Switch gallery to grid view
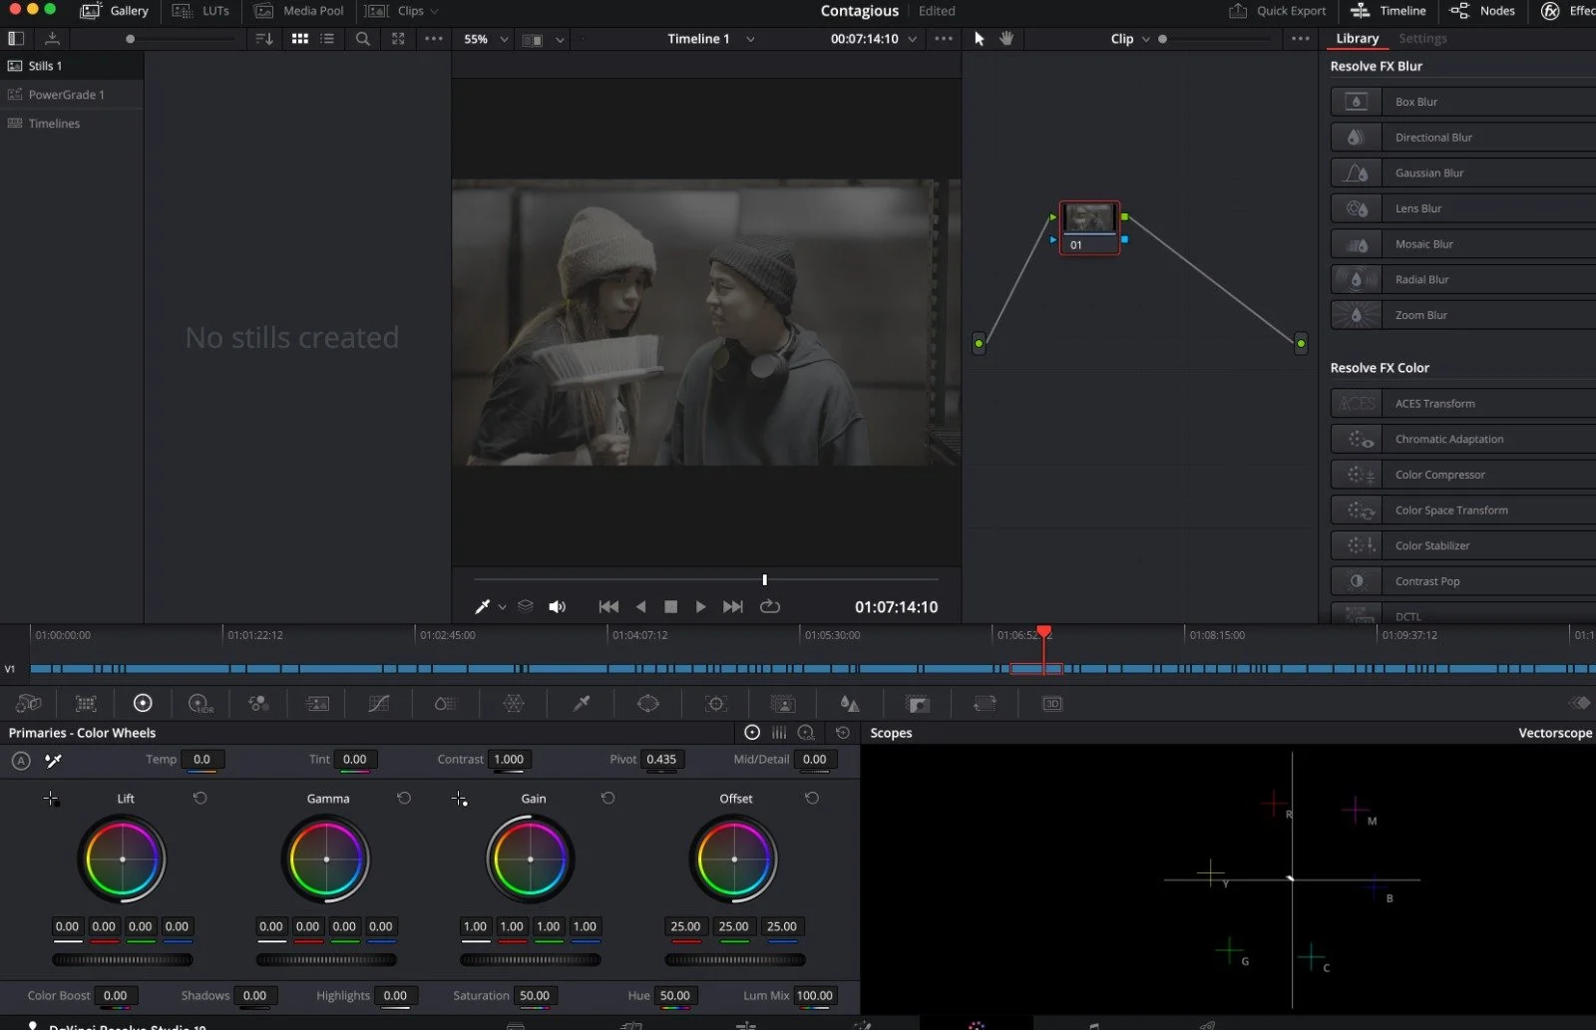Screen dimensions: 1596x1030 tap(299, 39)
